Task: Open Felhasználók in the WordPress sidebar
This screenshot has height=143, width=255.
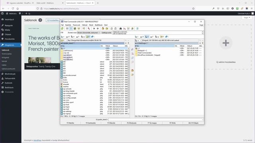Action: point(10,79)
